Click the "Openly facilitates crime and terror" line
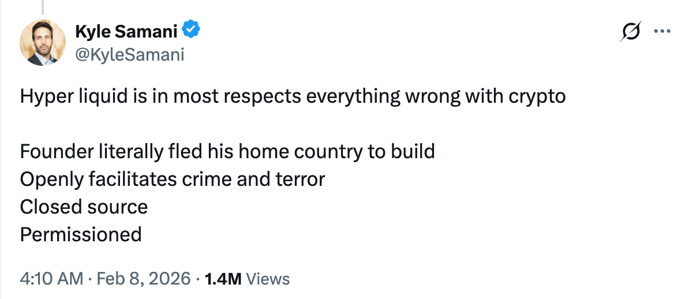Screen dimensions: 689x299 (172, 180)
